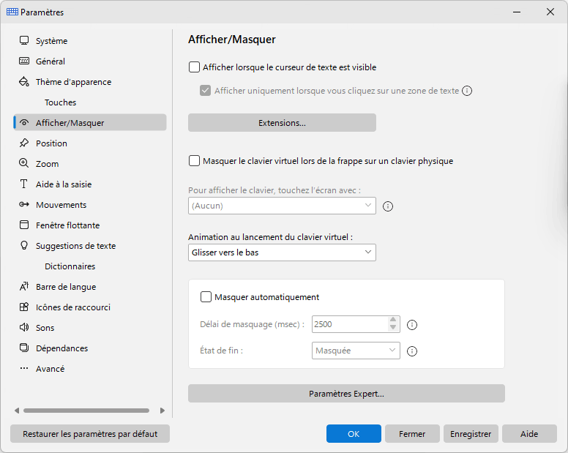568x453 pixels.
Task: Click the Général keyboard icon in sidebar
Action: pyautogui.click(x=24, y=61)
